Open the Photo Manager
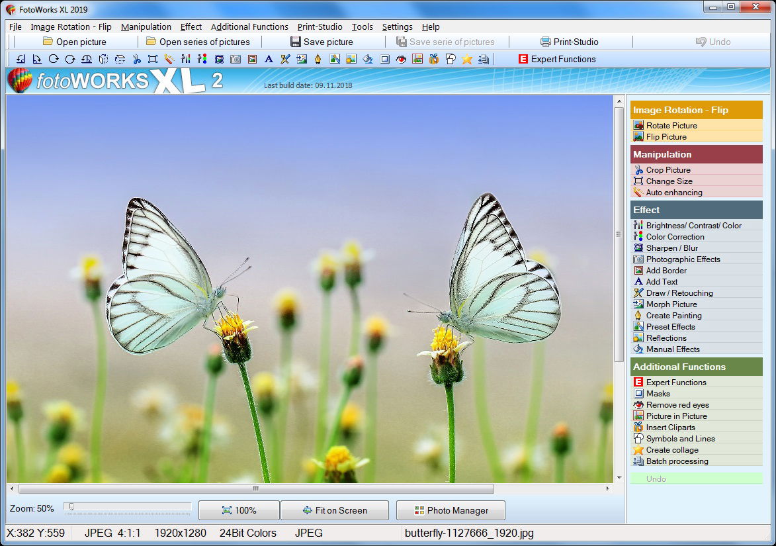 451,510
